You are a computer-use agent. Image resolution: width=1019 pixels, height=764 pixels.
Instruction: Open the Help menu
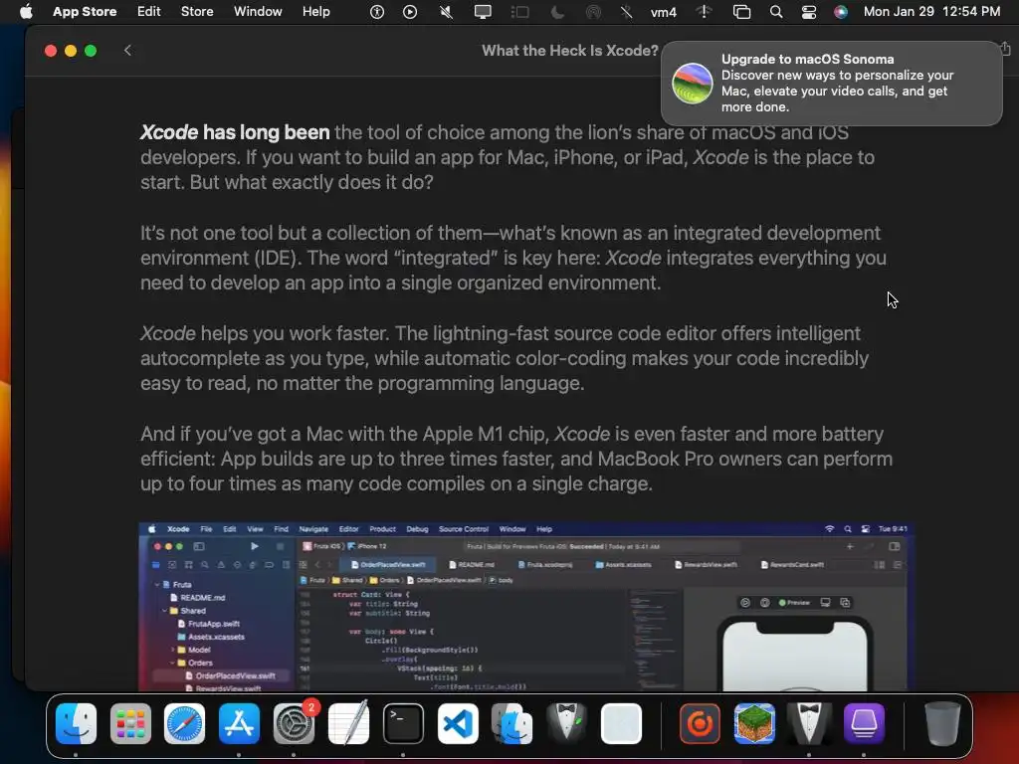tap(315, 12)
